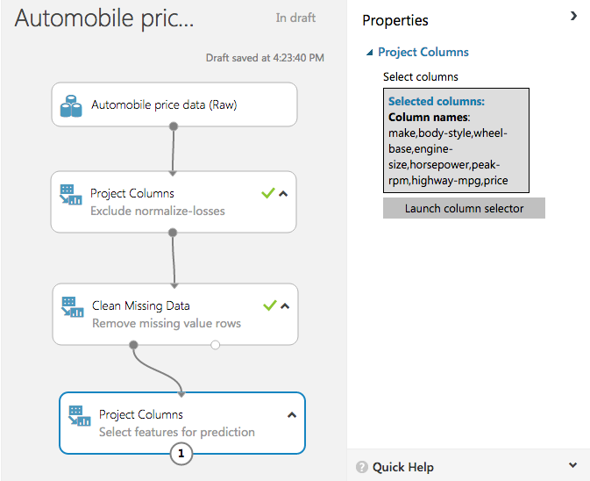Click the output port of Automobile price data
590x481 pixels.
pos(174,126)
